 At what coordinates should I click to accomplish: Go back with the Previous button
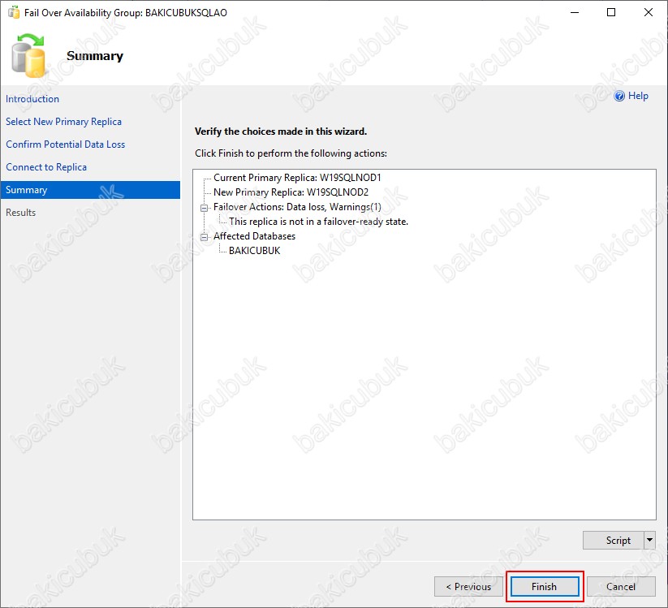468,587
